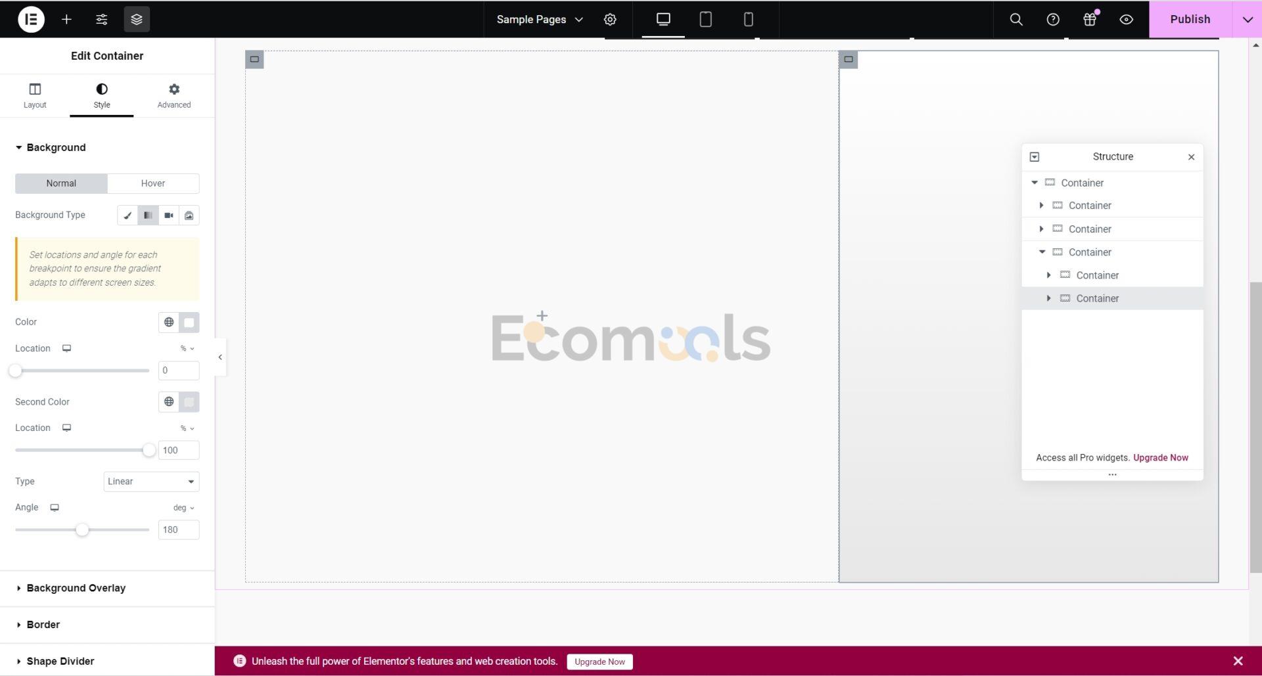Click Upgrade Now link in Structure panel
This screenshot has height=676, width=1262.
click(1161, 458)
